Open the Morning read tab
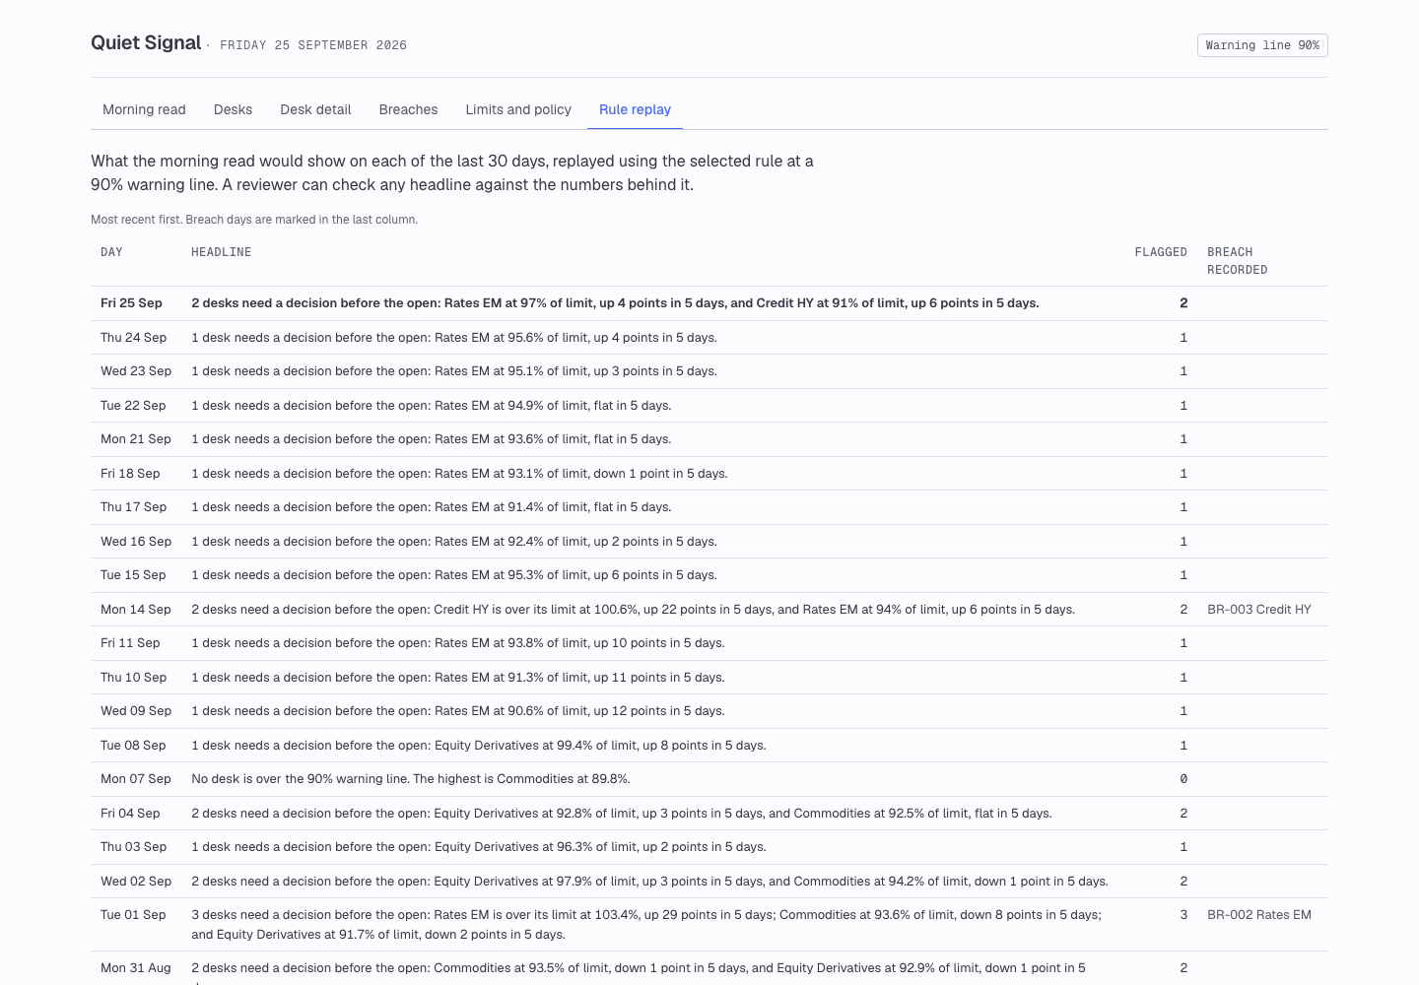The width and height of the screenshot is (1419, 985). [x=144, y=109]
